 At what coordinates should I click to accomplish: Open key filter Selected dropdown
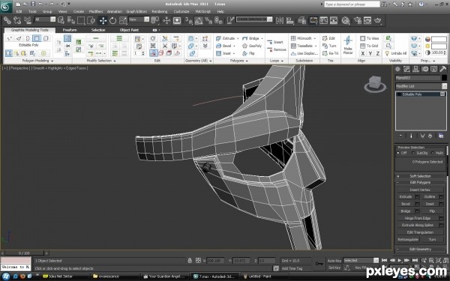click(361, 260)
